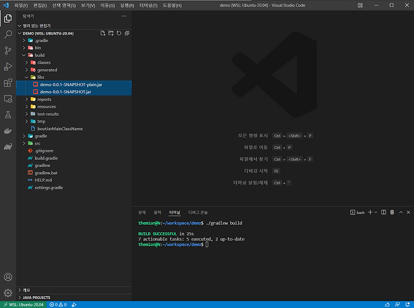The image size is (414, 308).
Task: Open the Docker whale view
Action: pos(8,131)
